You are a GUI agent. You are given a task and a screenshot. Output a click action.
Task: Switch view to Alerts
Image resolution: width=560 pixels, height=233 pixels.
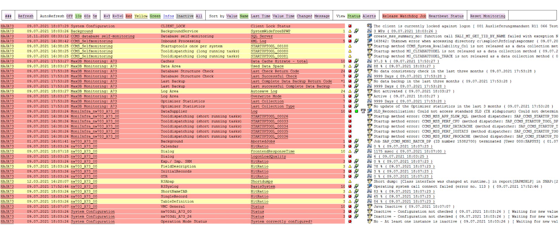pyautogui.click(x=369, y=16)
